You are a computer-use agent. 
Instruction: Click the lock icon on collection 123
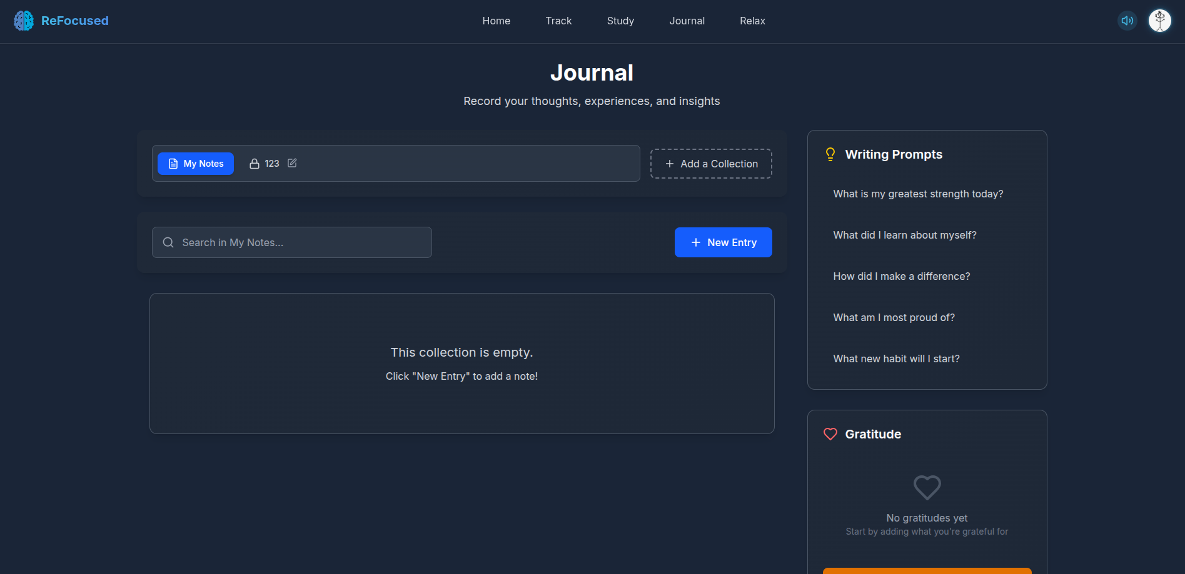(254, 163)
